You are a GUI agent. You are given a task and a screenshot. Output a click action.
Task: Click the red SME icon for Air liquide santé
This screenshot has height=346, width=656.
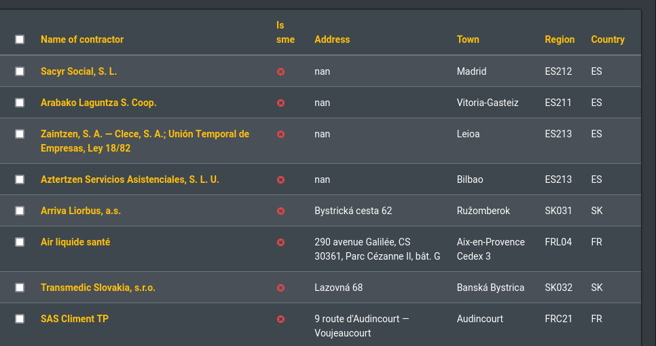[x=280, y=243]
